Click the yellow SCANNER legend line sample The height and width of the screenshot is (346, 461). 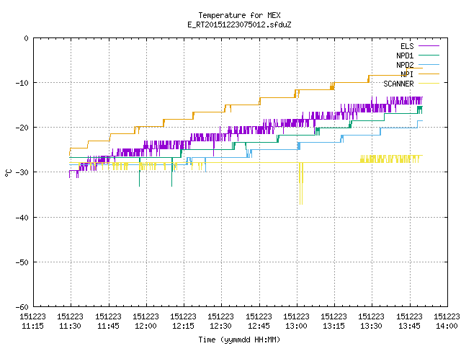click(429, 84)
